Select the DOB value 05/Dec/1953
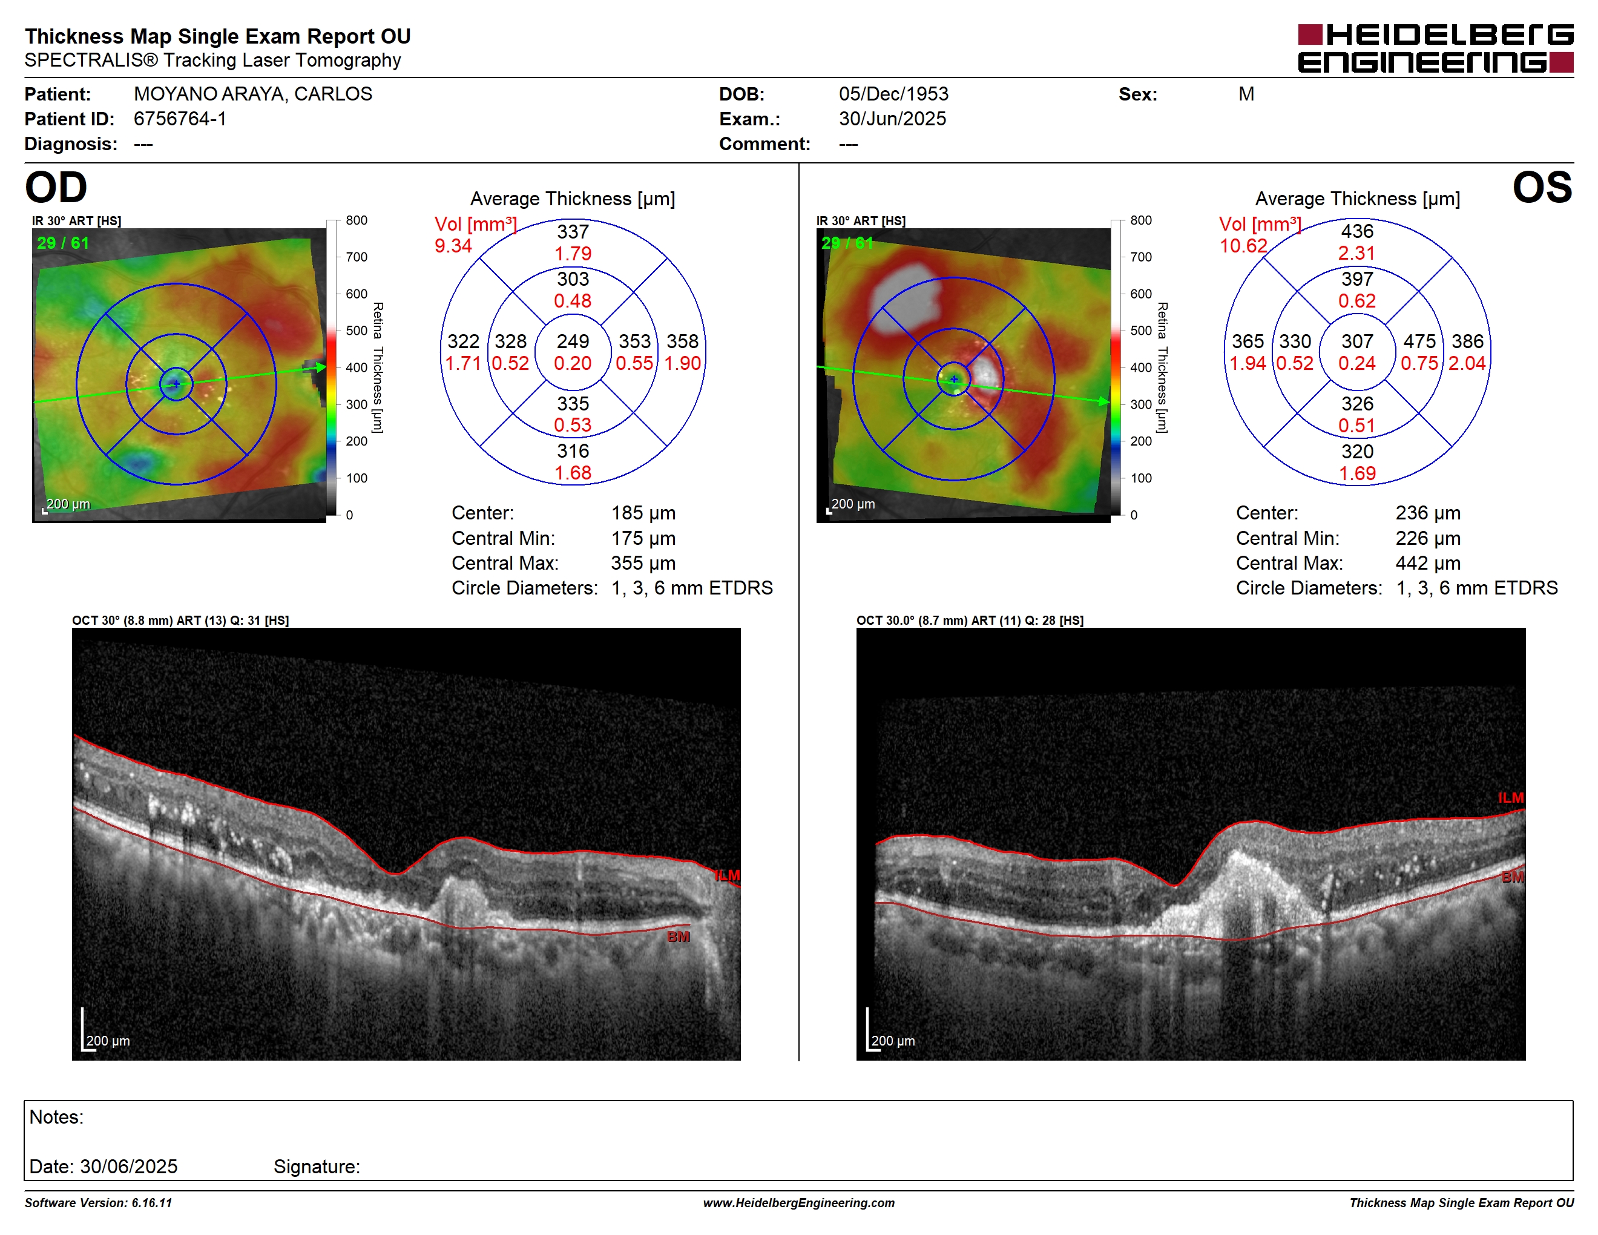The height and width of the screenshot is (1235, 1598). [x=893, y=94]
